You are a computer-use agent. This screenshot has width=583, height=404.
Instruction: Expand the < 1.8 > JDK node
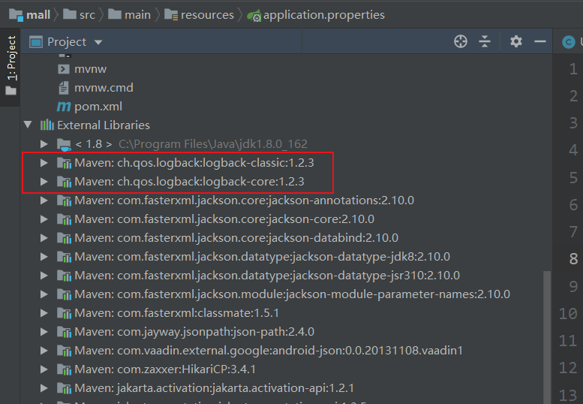point(44,143)
